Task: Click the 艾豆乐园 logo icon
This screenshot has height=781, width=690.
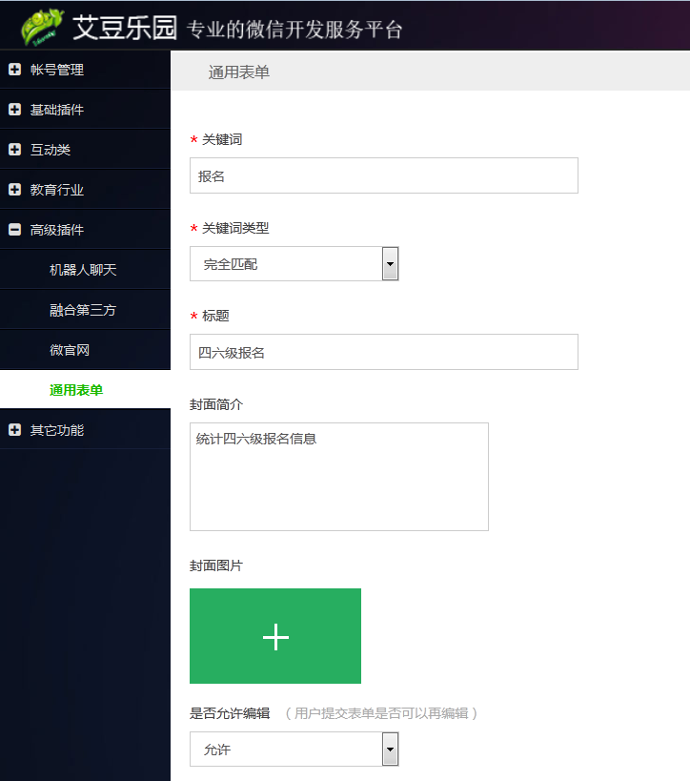Action: pyautogui.click(x=43, y=27)
